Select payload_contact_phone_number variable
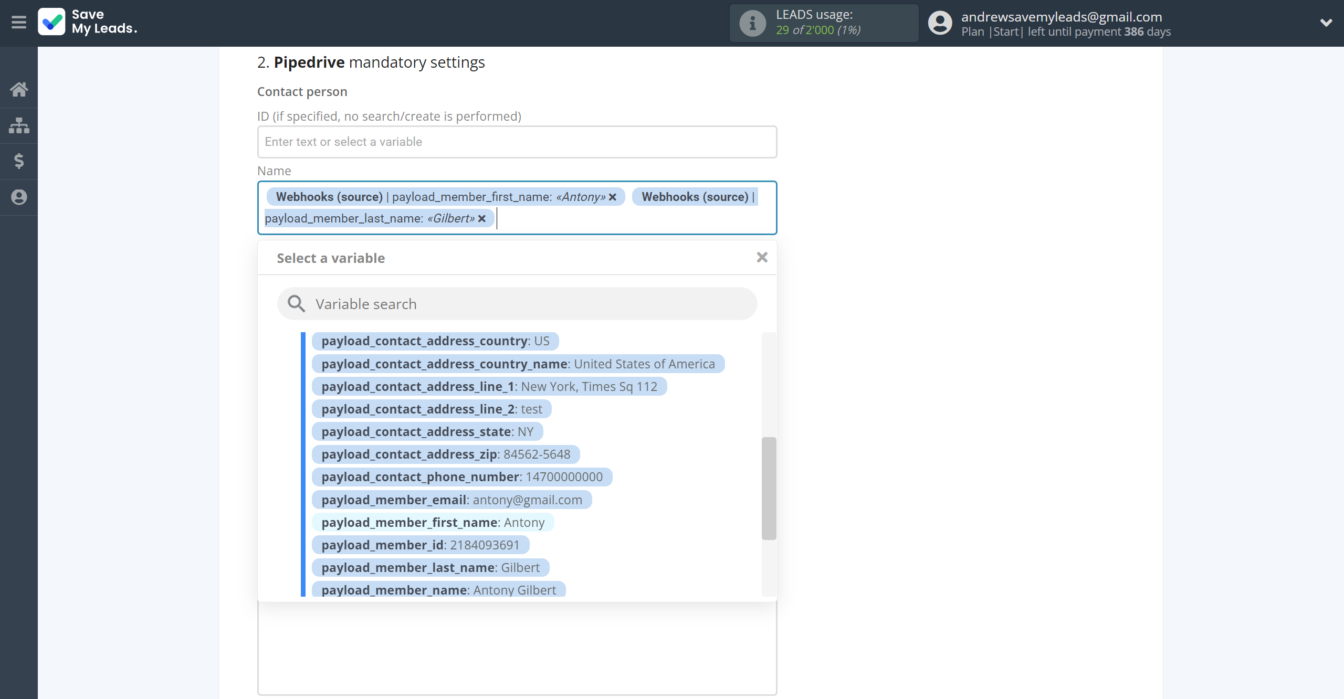 (462, 477)
